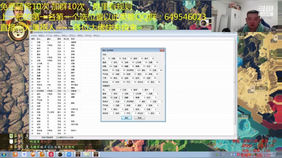
Task: Click the 9944 troop banner on map
Action: [x=245, y=116]
